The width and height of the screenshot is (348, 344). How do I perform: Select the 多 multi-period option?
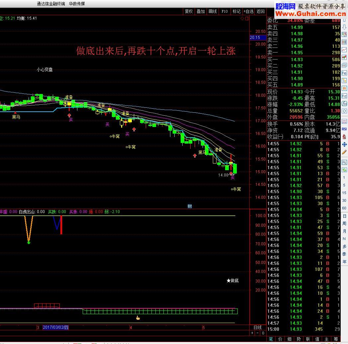pyautogui.click(x=344, y=246)
